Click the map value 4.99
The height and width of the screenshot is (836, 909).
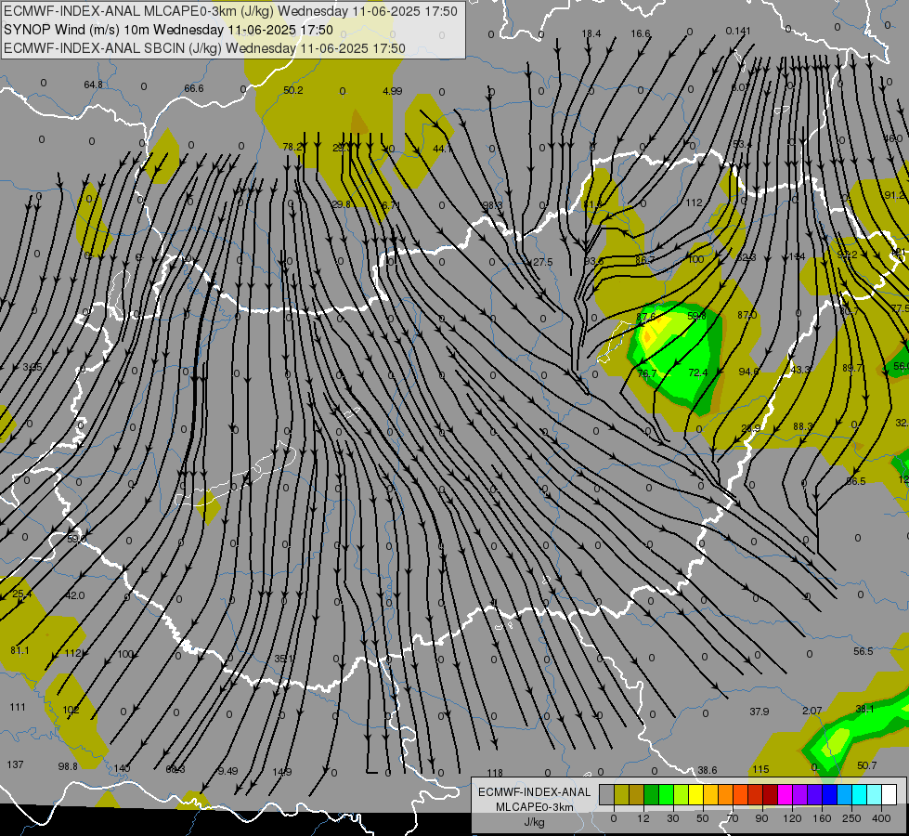point(393,91)
